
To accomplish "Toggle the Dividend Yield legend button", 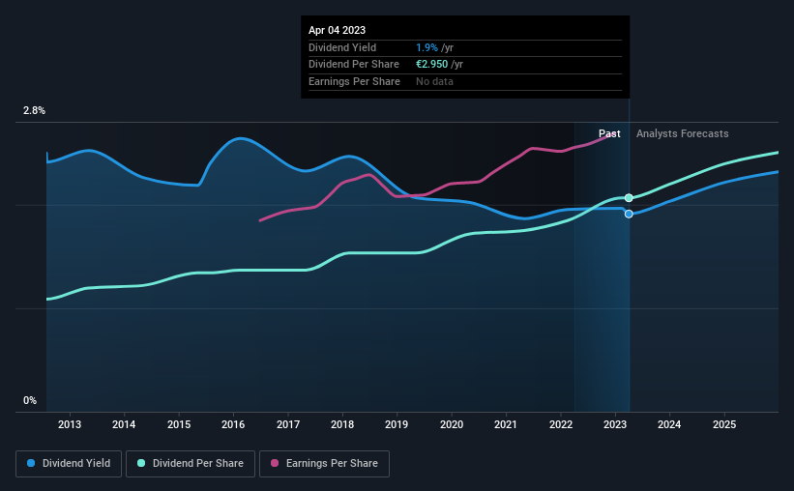I will pos(69,464).
